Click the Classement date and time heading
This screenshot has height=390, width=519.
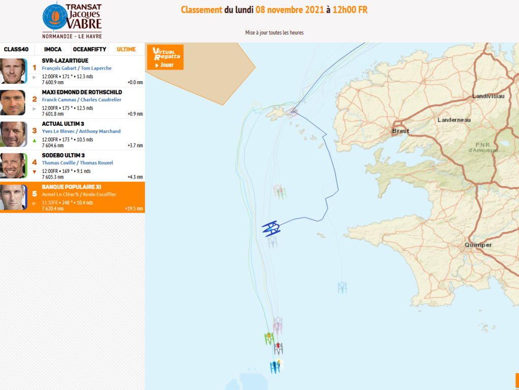tap(274, 10)
